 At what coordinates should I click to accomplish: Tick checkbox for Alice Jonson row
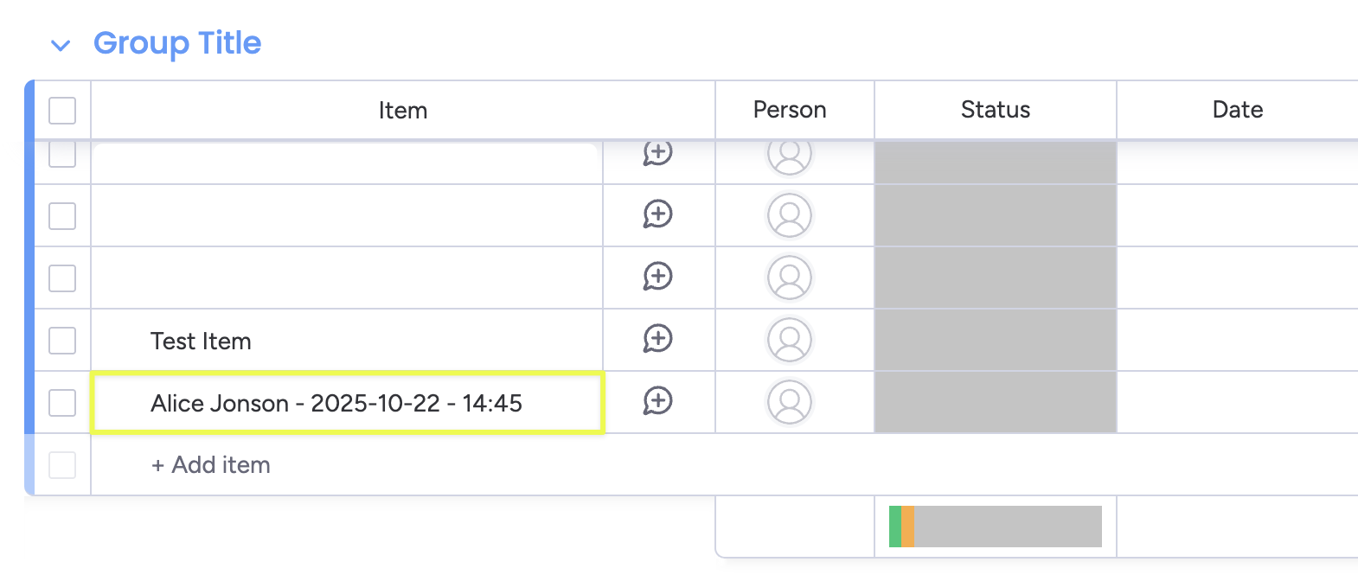[x=62, y=403]
